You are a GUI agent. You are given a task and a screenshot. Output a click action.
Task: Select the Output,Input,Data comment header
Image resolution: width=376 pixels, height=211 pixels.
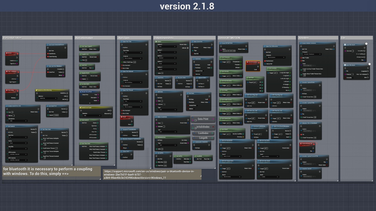click(x=184, y=38)
